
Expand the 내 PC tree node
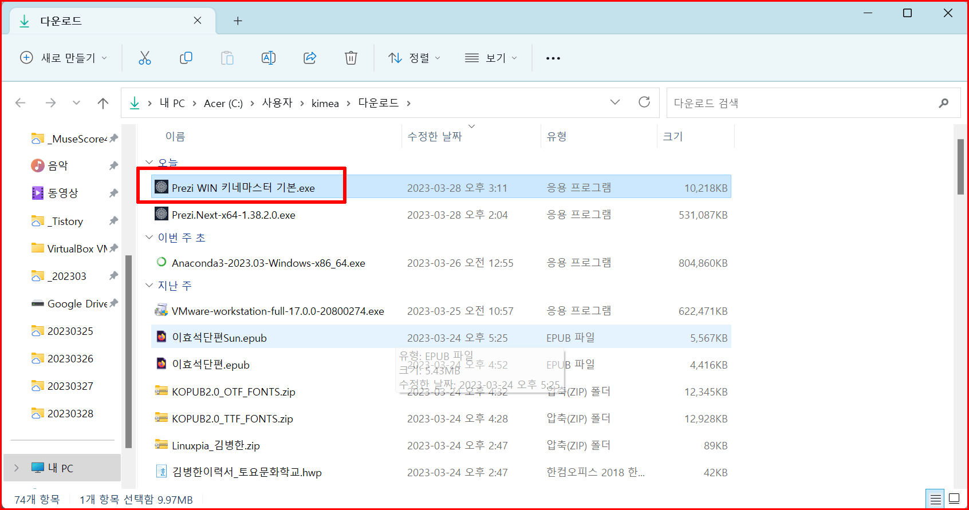(16, 468)
